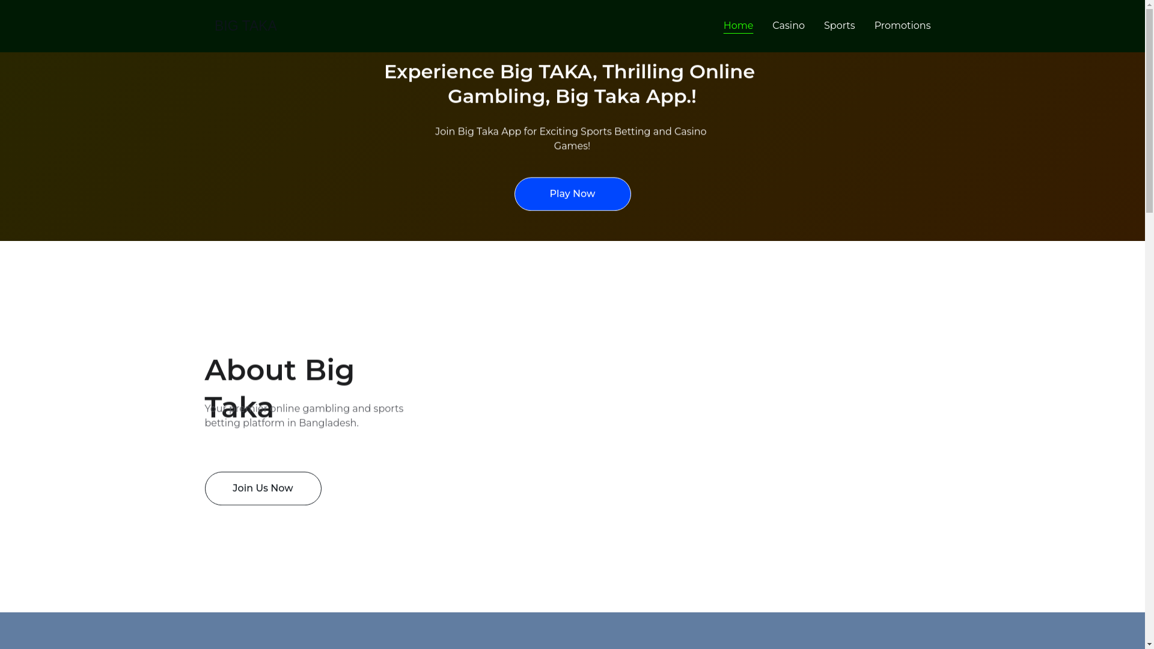Go to the Casino page
1154x649 pixels.
(x=788, y=26)
